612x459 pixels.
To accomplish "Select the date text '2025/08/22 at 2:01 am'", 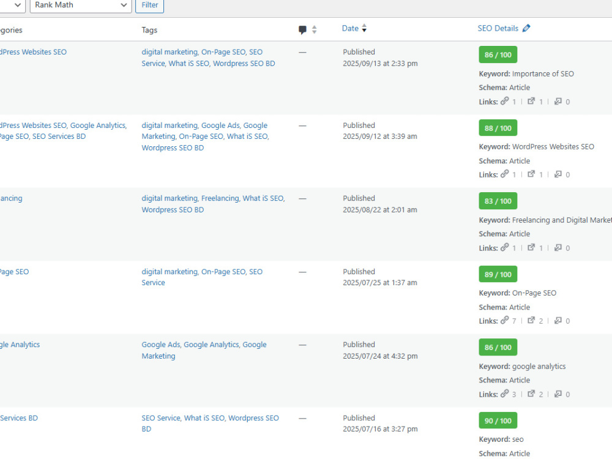I will tap(380, 209).
